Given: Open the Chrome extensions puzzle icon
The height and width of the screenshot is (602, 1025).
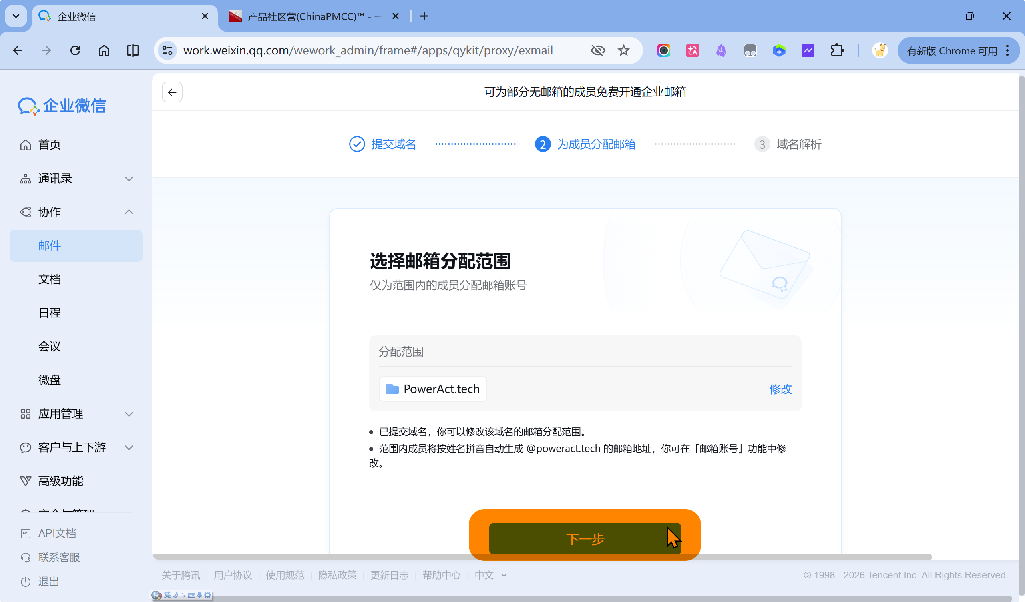Looking at the screenshot, I should (x=837, y=51).
